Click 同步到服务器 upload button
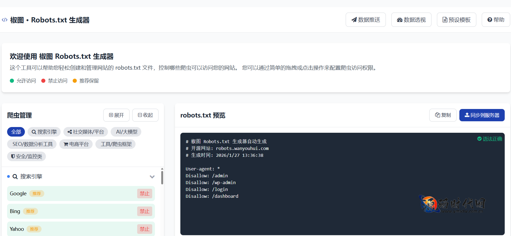 coord(482,115)
